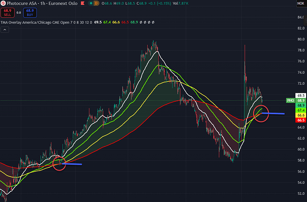307x202 pixels.
Task: Click the blue BUY 68.9 button
Action: coord(30,12)
